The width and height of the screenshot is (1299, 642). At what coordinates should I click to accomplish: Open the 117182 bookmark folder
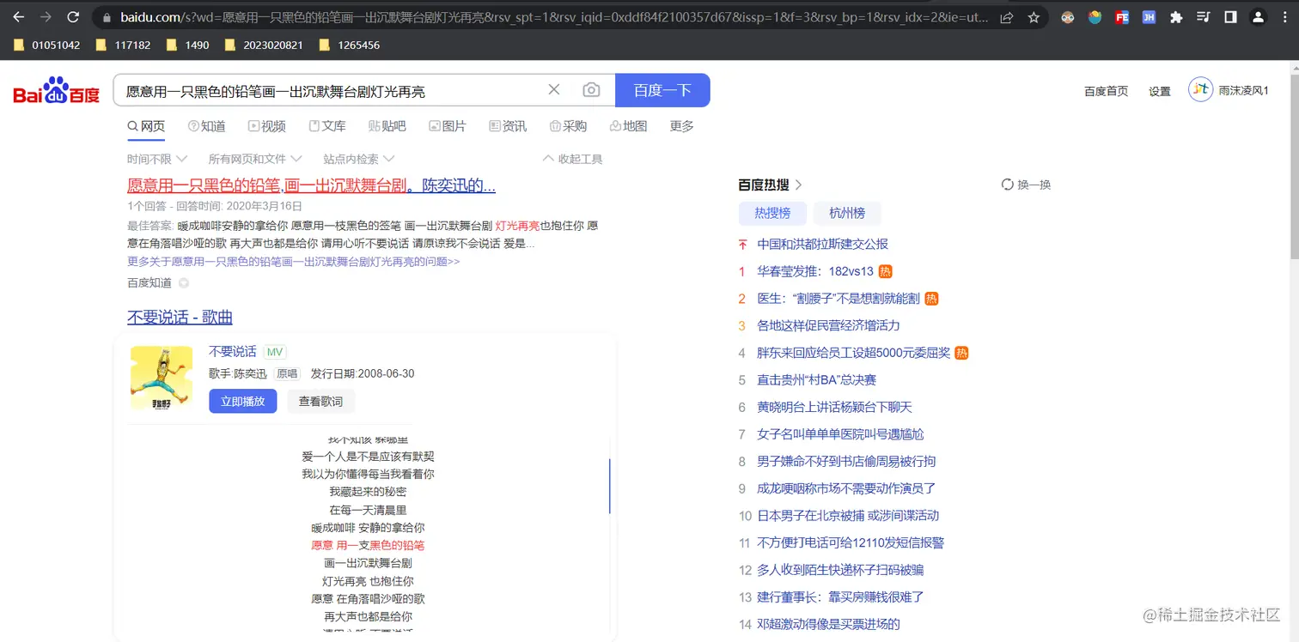(x=123, y=45)
